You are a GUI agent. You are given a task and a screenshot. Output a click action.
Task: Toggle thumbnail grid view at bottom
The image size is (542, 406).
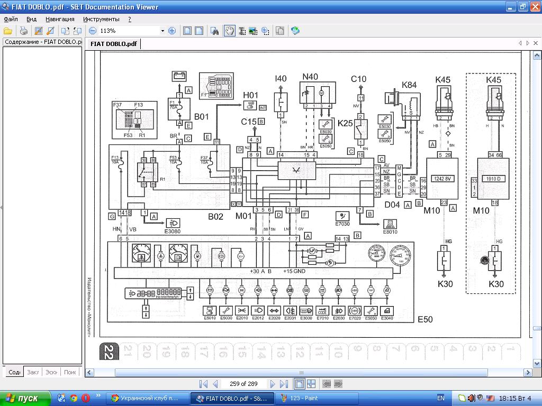[311, 384]
